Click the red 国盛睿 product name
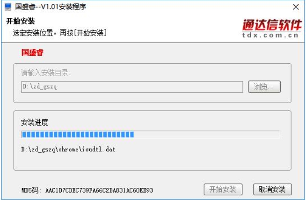The width and height of the screenshot is (306, 200). point(32,52)
